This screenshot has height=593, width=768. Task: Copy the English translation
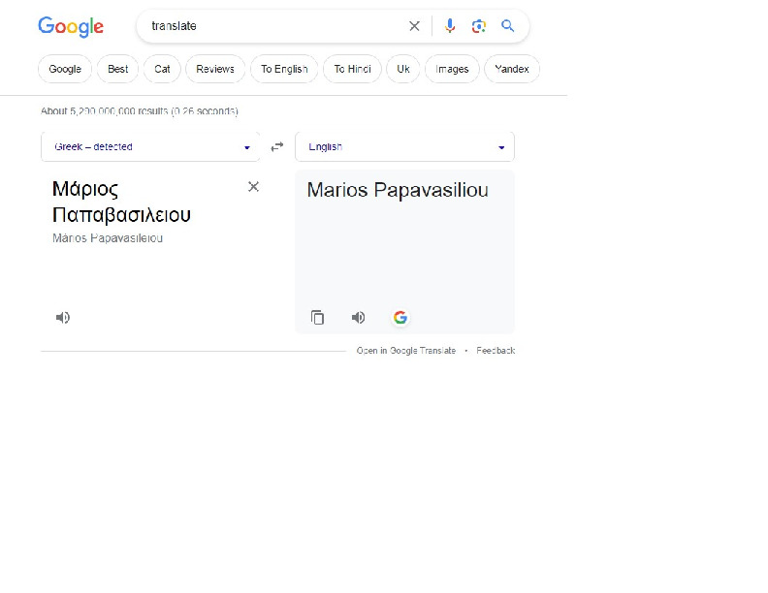[317, 317]
